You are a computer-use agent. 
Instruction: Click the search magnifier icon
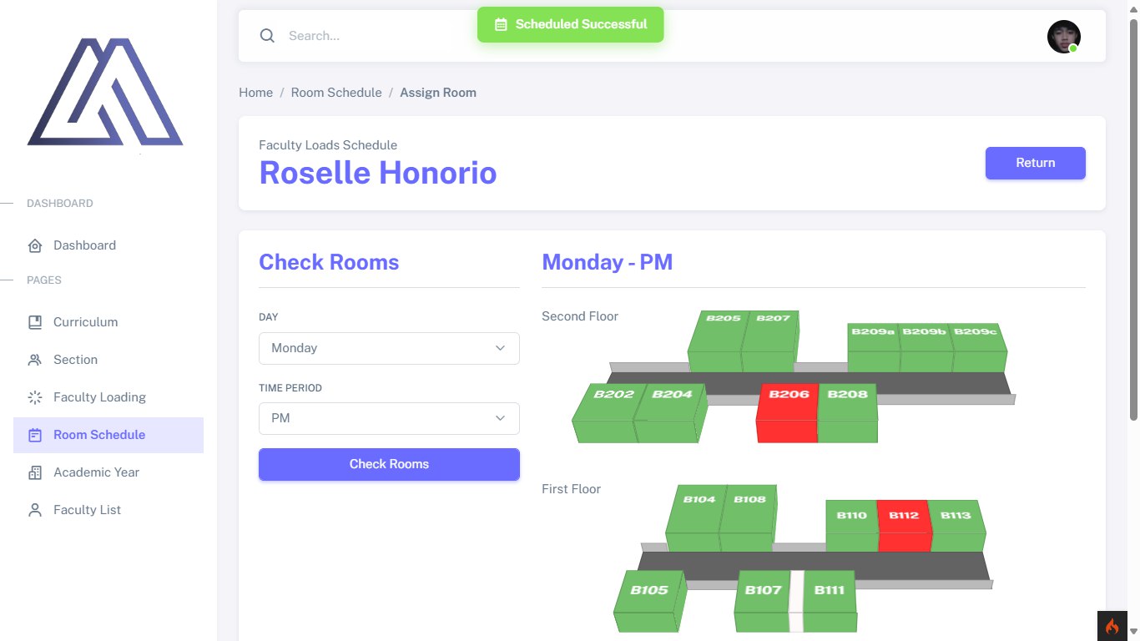click(267, 36)
